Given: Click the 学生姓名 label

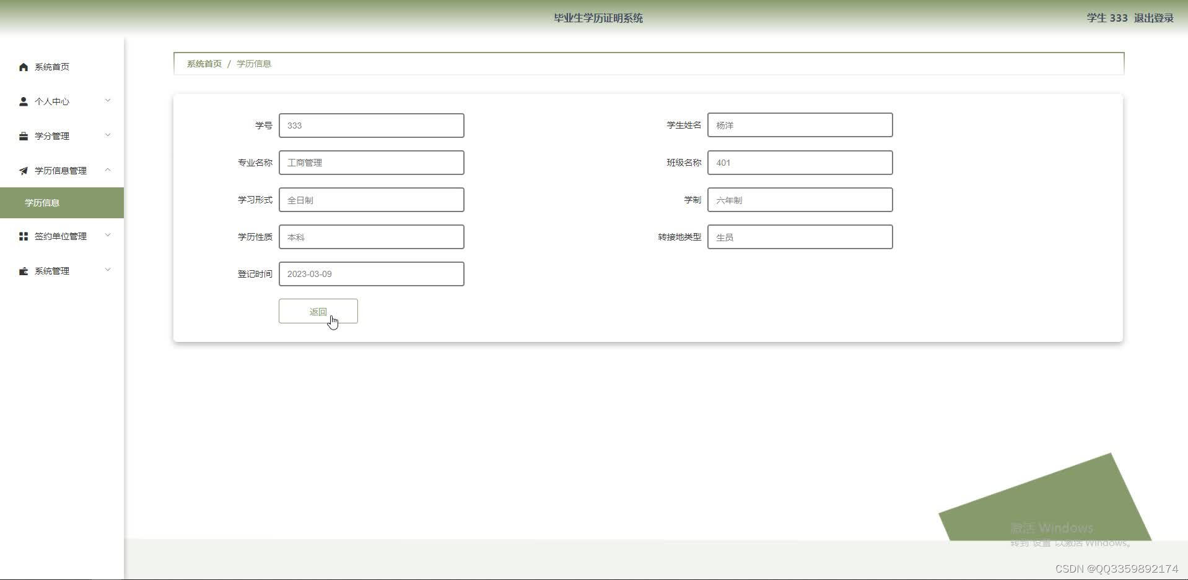Looking at the screenshot, I should point(684,126).
